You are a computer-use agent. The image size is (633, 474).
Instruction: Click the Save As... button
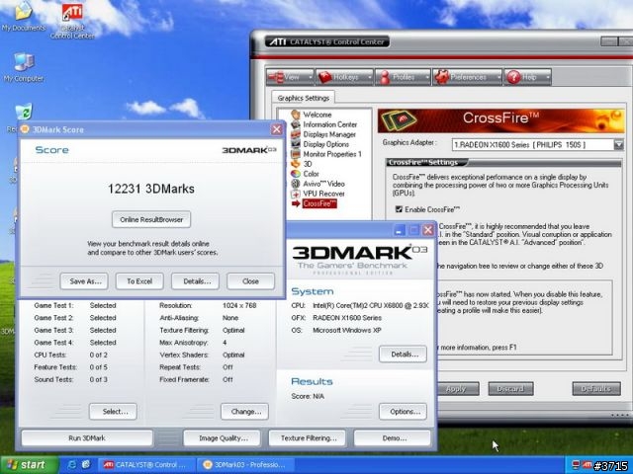pos(84,281)
